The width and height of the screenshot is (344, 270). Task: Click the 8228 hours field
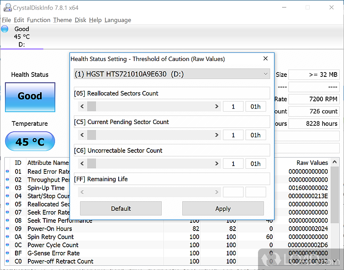[x=314, y=124]
